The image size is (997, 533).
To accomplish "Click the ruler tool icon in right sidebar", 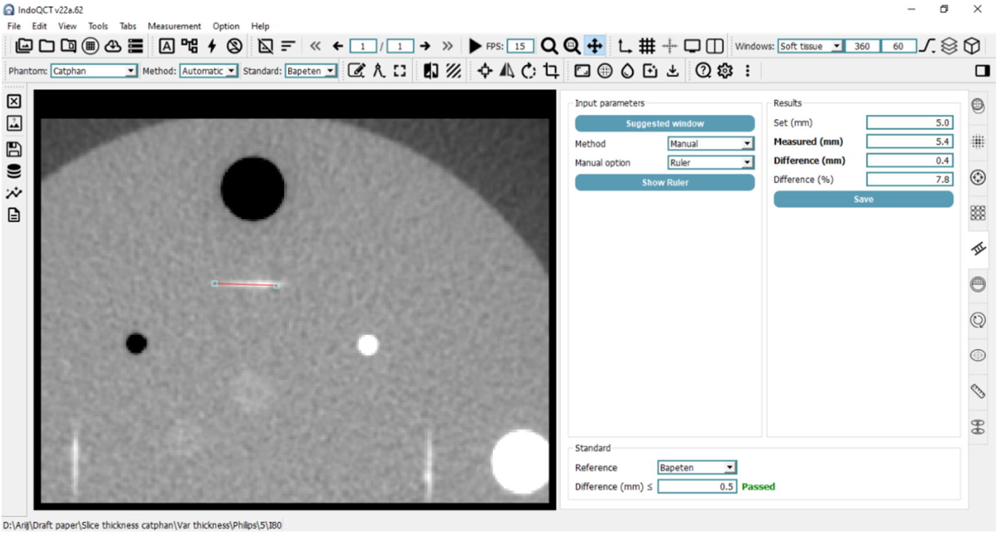I will [x=978, y=391].
